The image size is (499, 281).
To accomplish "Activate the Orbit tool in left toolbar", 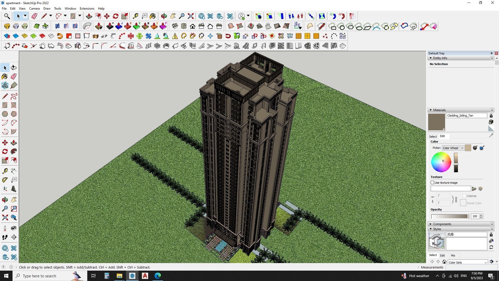I will pos(5,200).
